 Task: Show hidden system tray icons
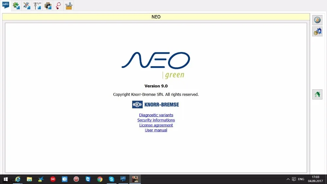[288, 179]
